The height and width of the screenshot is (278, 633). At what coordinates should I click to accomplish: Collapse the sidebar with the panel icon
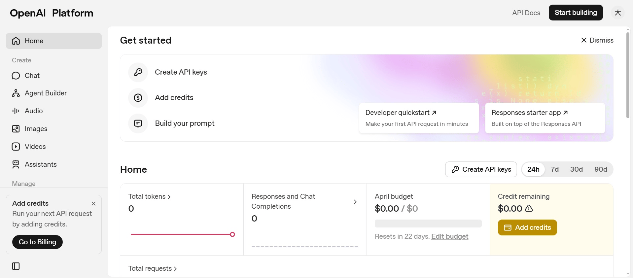tap(16, 266)
